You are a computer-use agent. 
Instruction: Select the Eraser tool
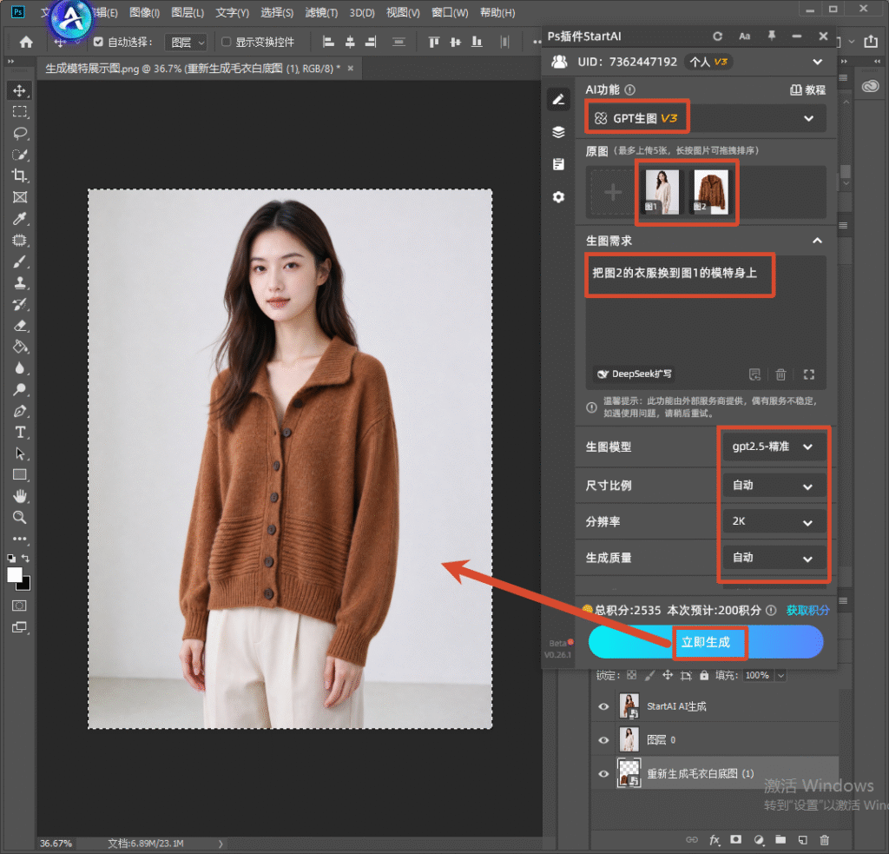pos(20,326)
